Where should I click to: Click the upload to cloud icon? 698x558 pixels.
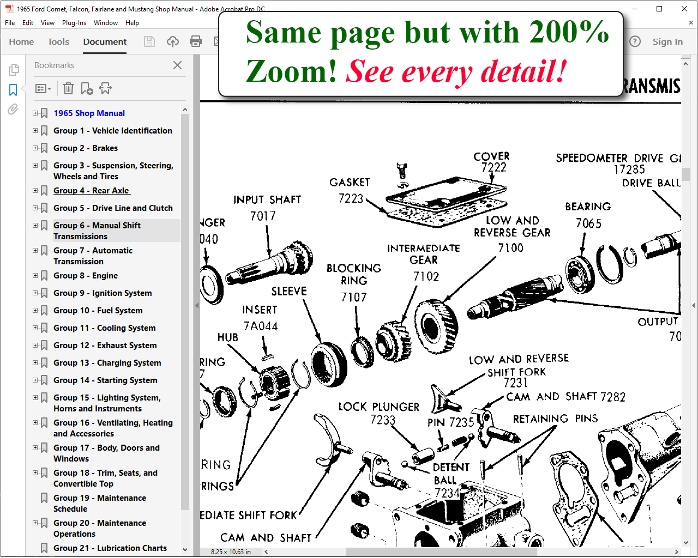[x=173, y=41]
